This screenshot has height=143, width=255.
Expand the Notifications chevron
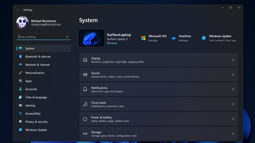(x=233, y=90)
